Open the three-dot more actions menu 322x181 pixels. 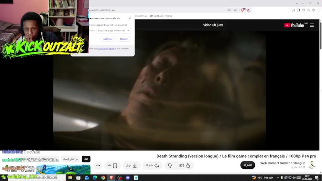click(x=98, y=165)
